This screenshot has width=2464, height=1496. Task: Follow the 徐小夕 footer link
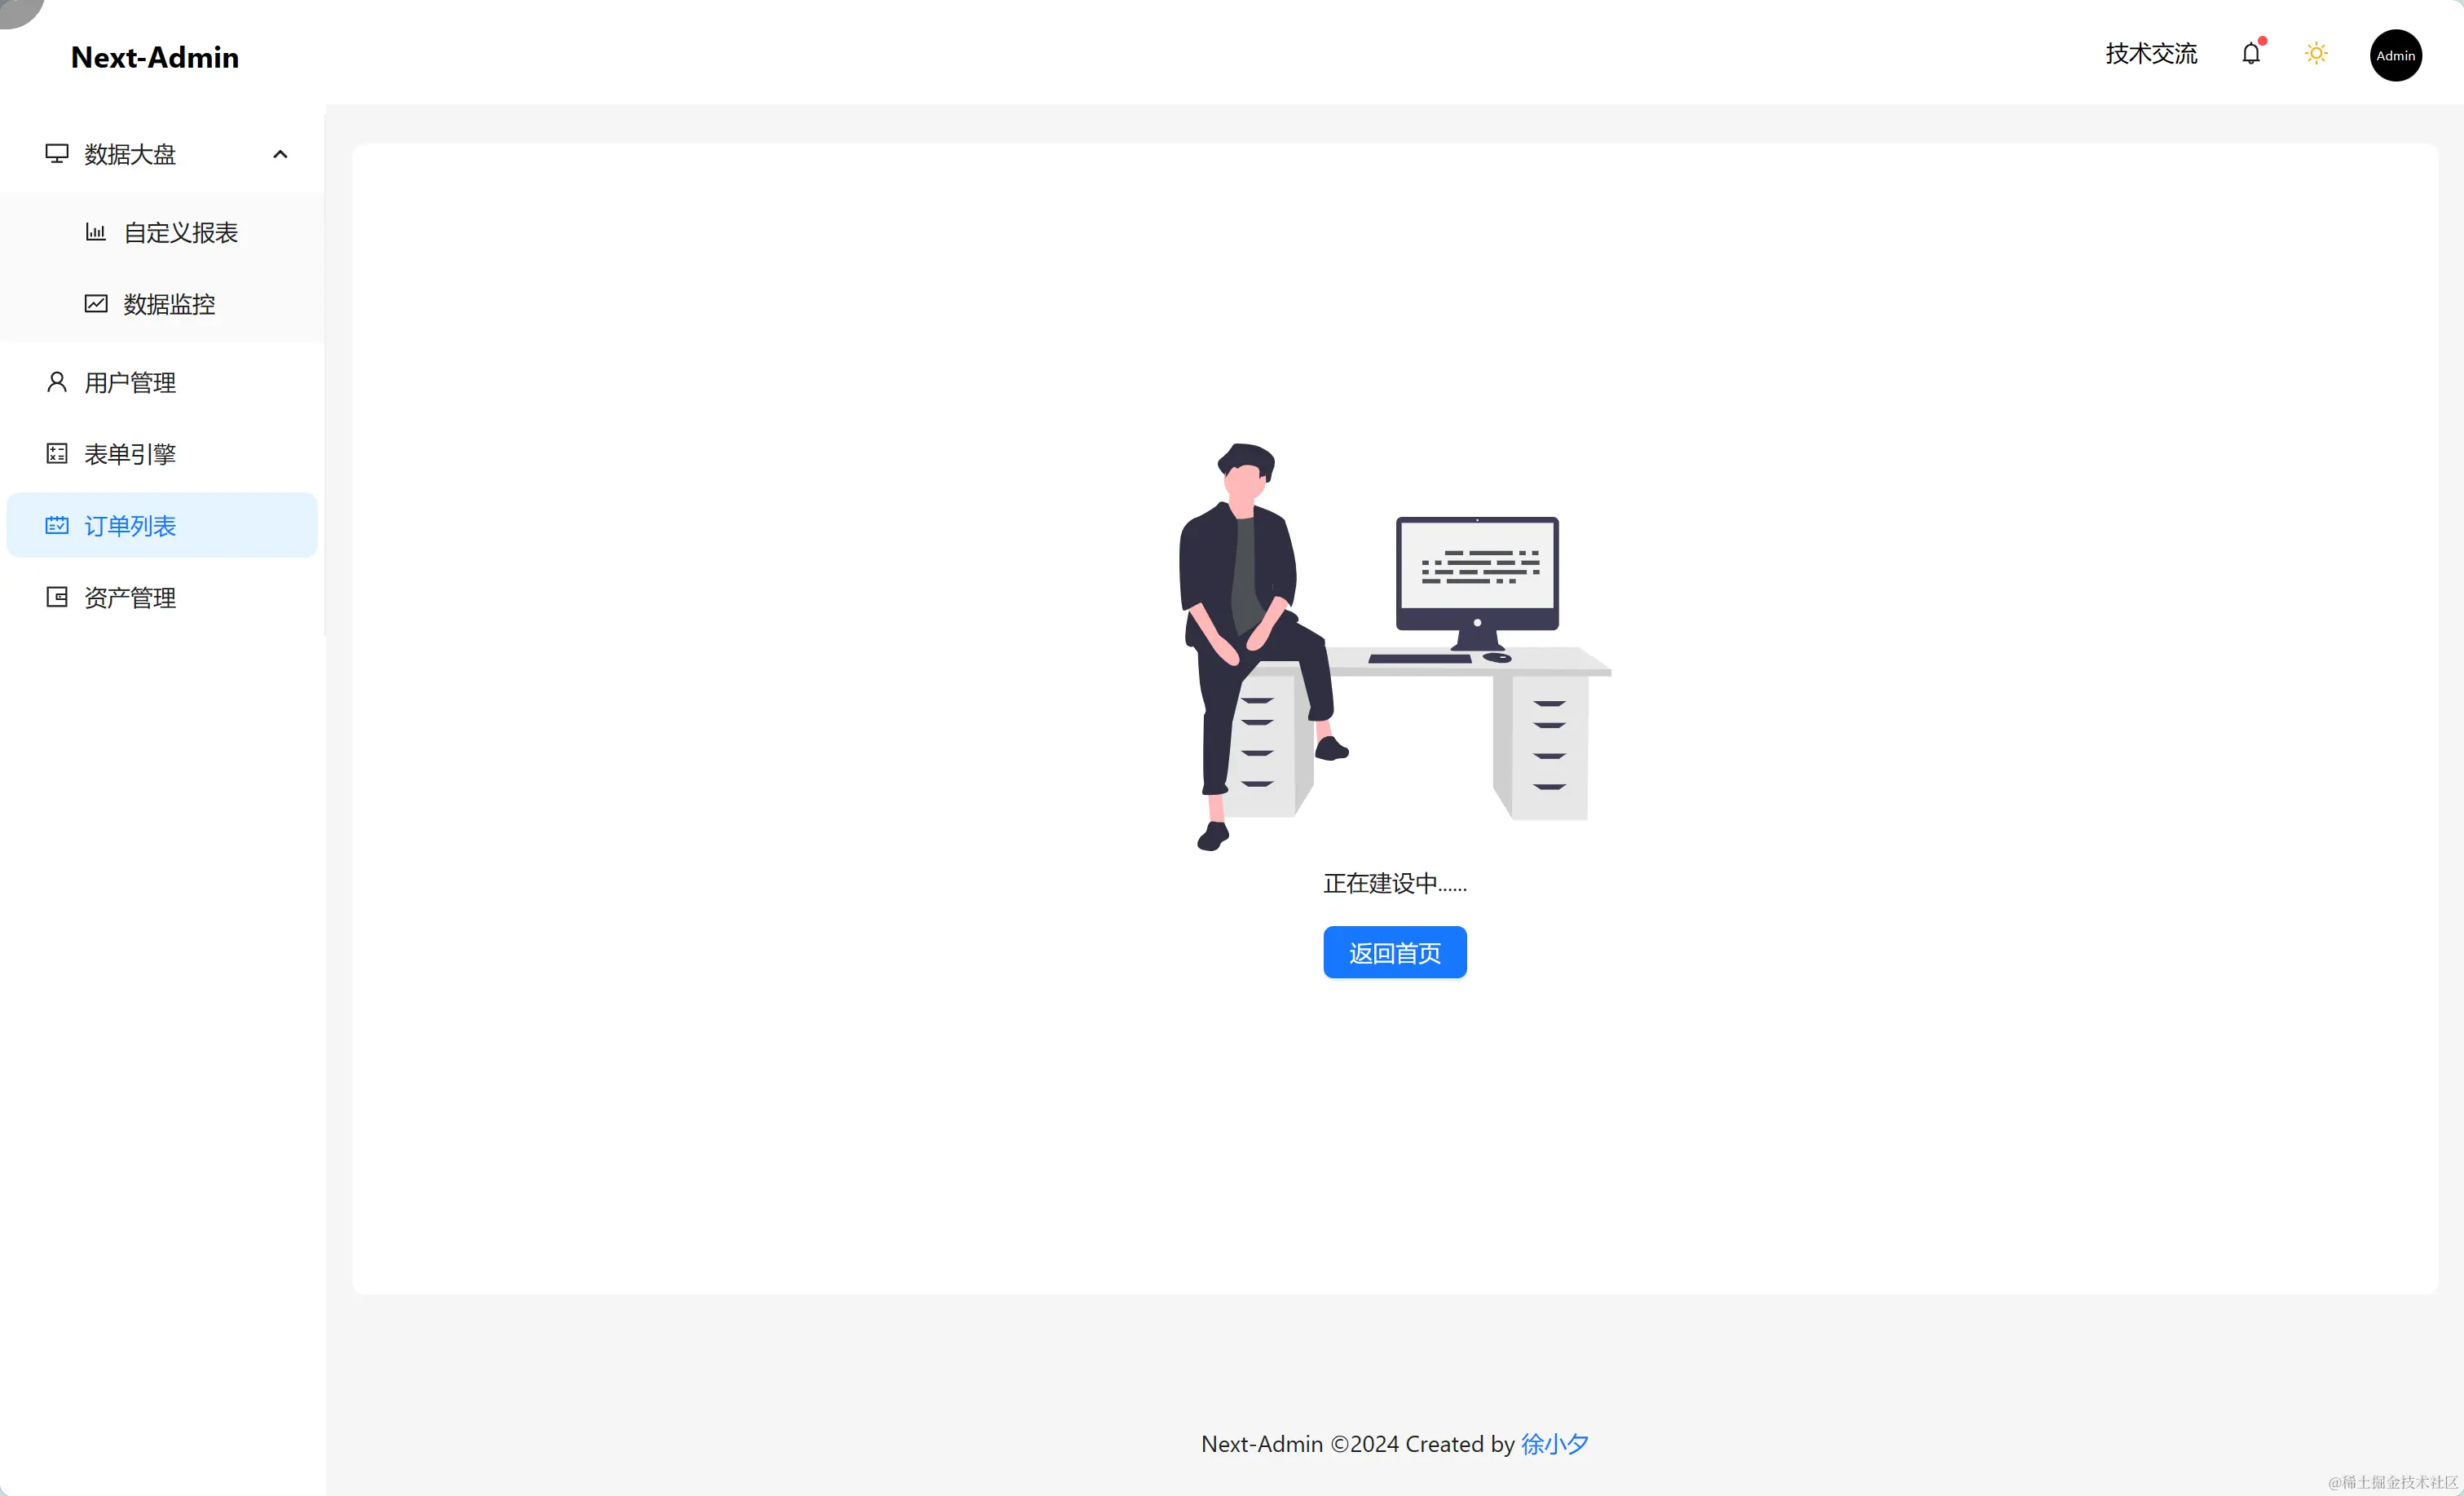[1554, 1444]
